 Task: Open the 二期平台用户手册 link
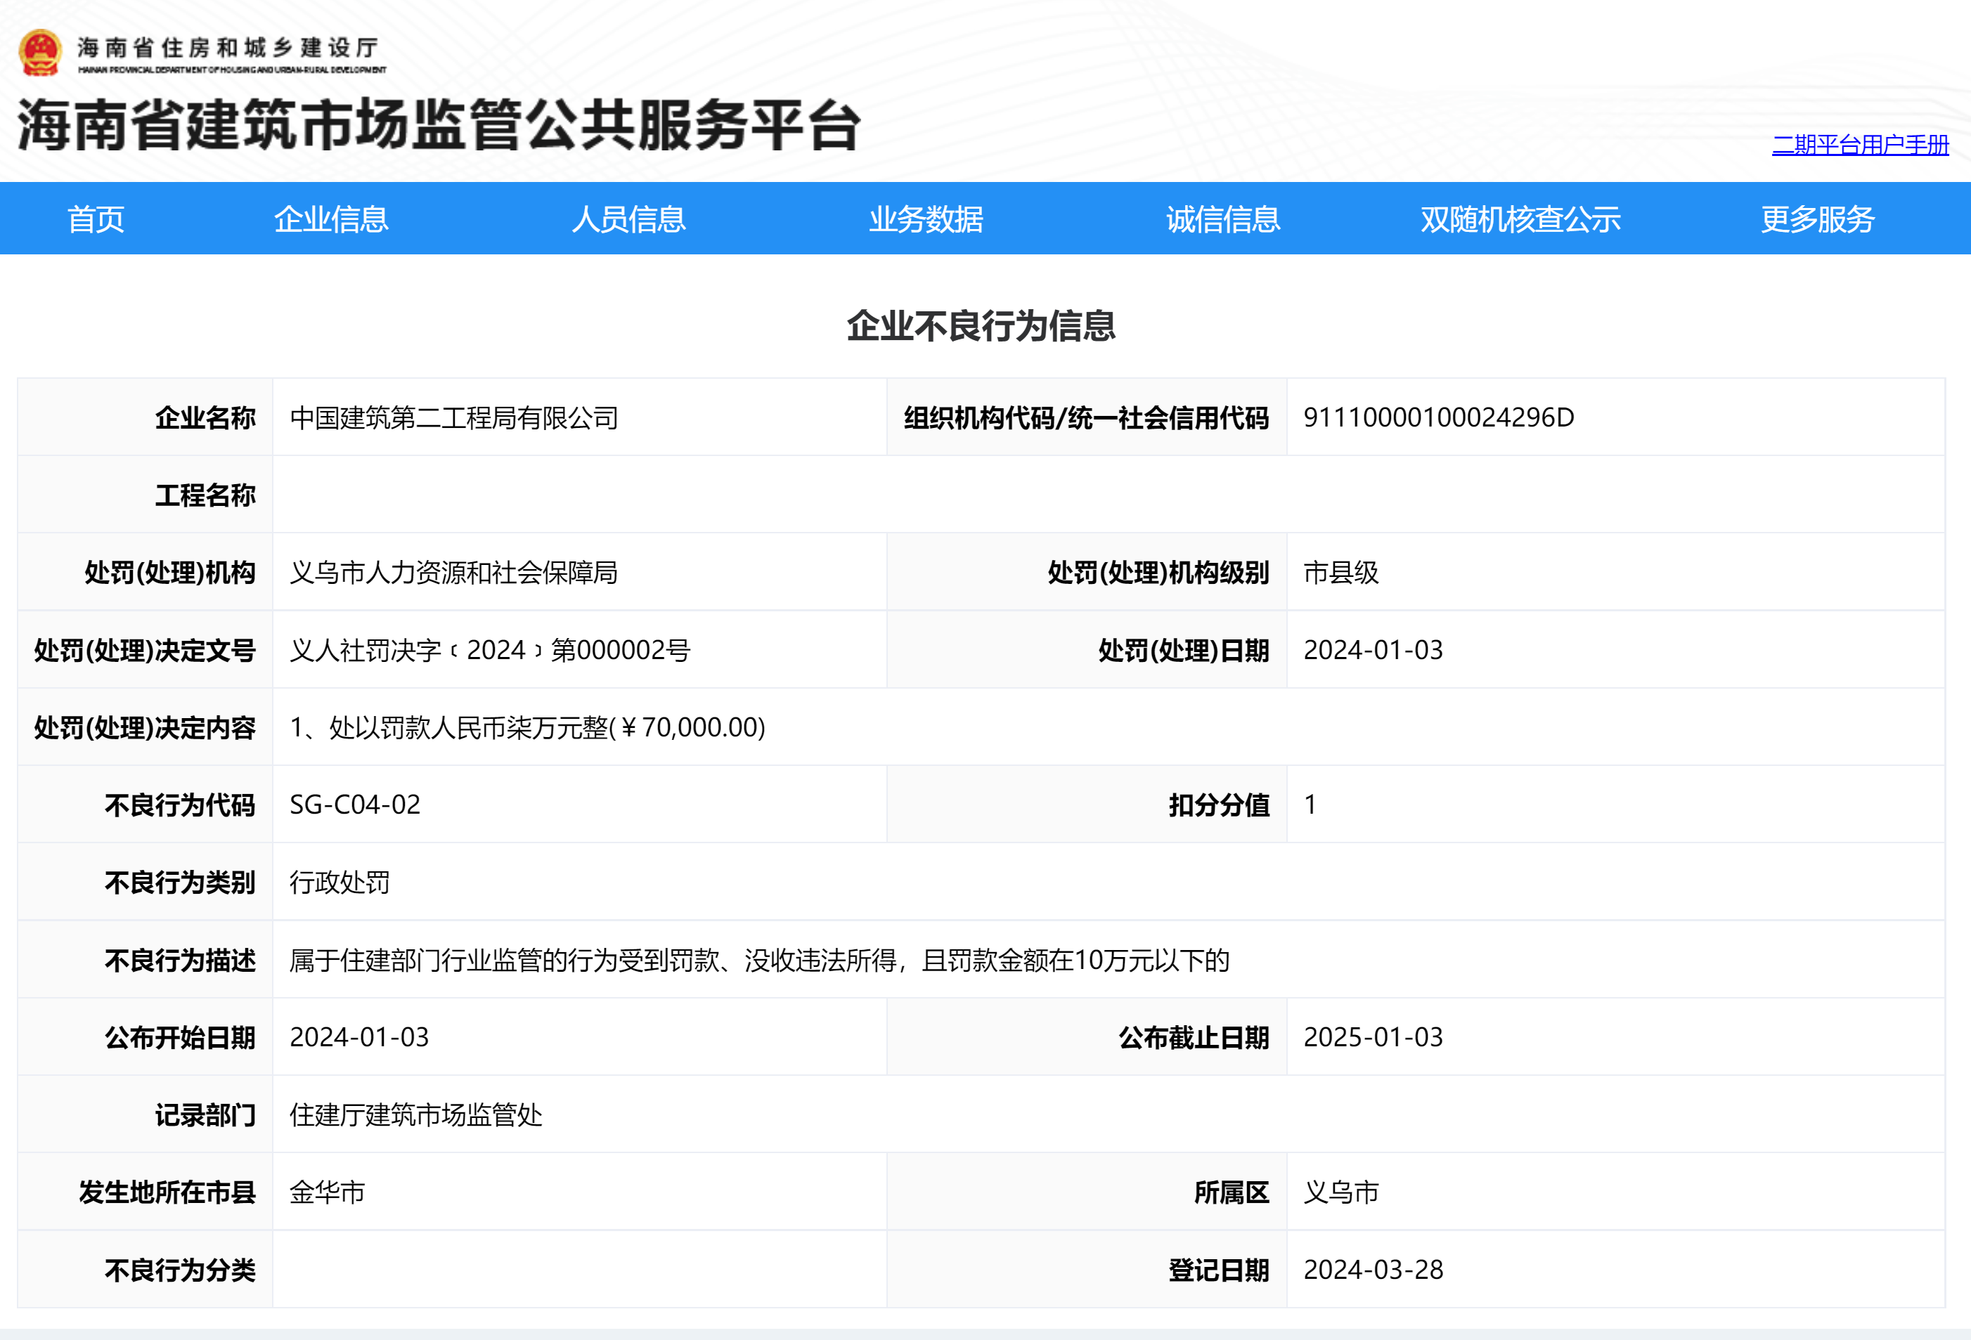tap(1859, 145)
